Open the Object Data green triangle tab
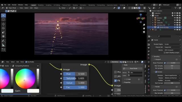This screenshot has width=182, height=102. [149, 83]
